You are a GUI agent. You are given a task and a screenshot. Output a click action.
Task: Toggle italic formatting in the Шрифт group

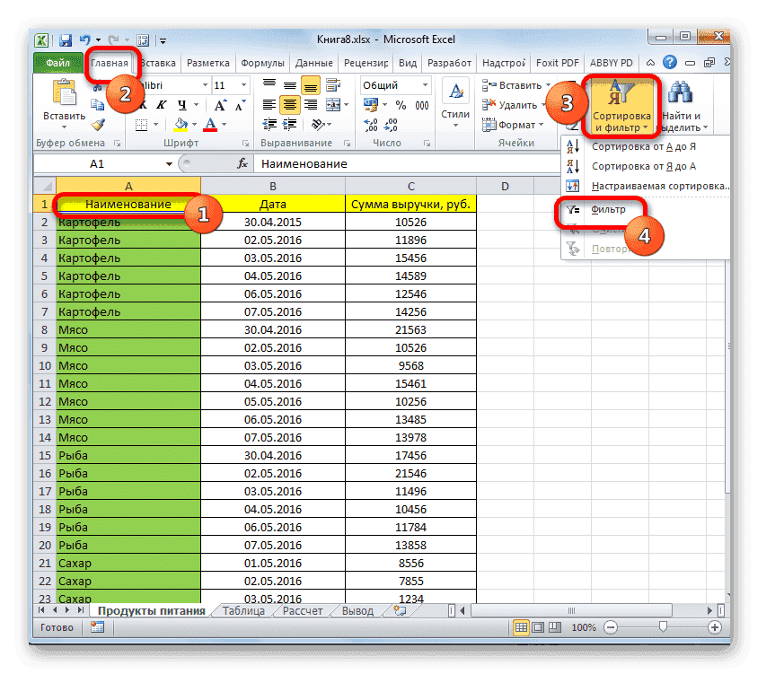pyautogui.click(x=162, y=104)
